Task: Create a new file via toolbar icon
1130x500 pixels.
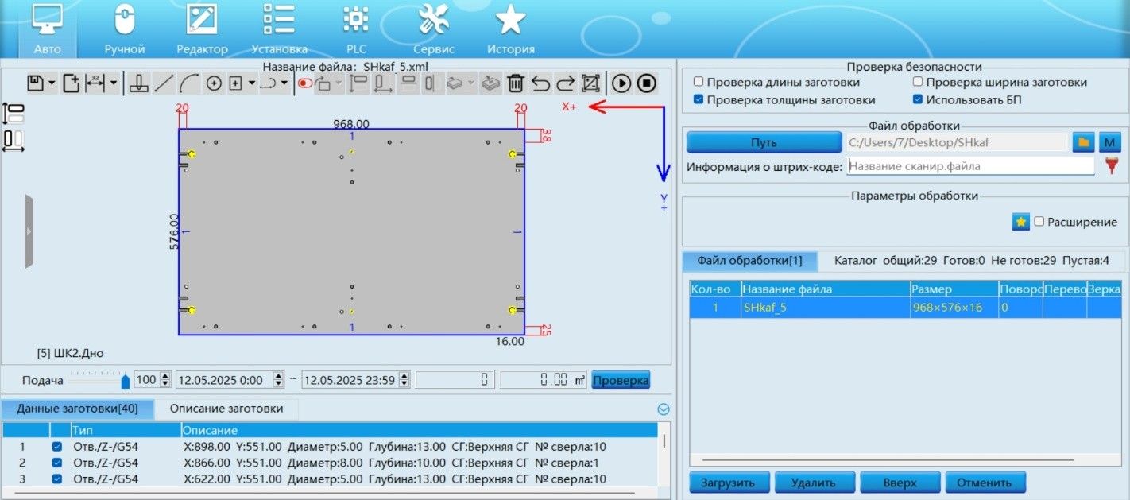Action: point(72,83)
